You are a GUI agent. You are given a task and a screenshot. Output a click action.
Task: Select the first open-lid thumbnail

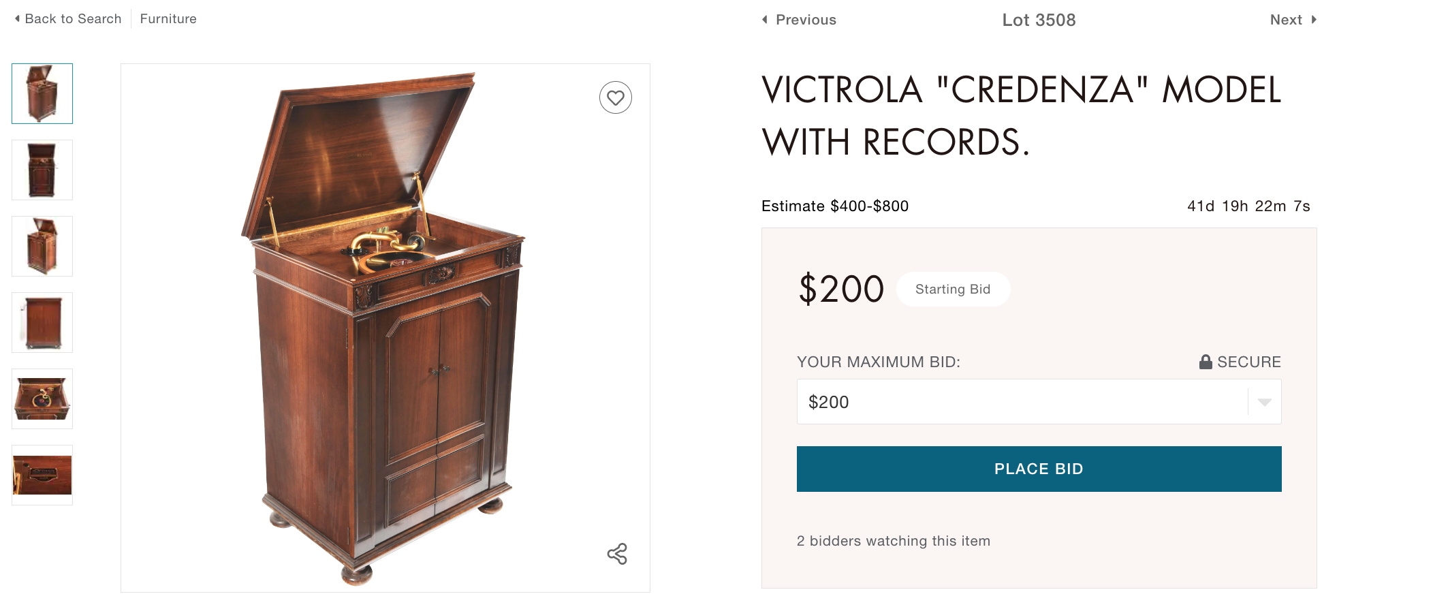(42, 94)
